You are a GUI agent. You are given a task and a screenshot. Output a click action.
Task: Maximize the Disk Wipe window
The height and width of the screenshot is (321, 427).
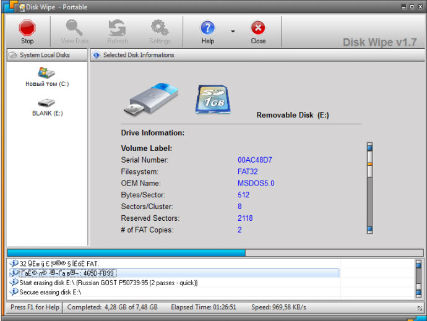pyautogui.click(x=412, y=7)
